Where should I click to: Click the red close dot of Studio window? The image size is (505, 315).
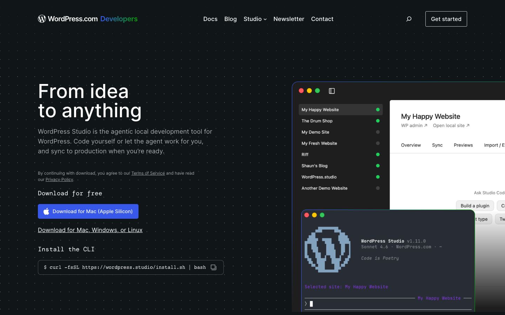[301, 91]
